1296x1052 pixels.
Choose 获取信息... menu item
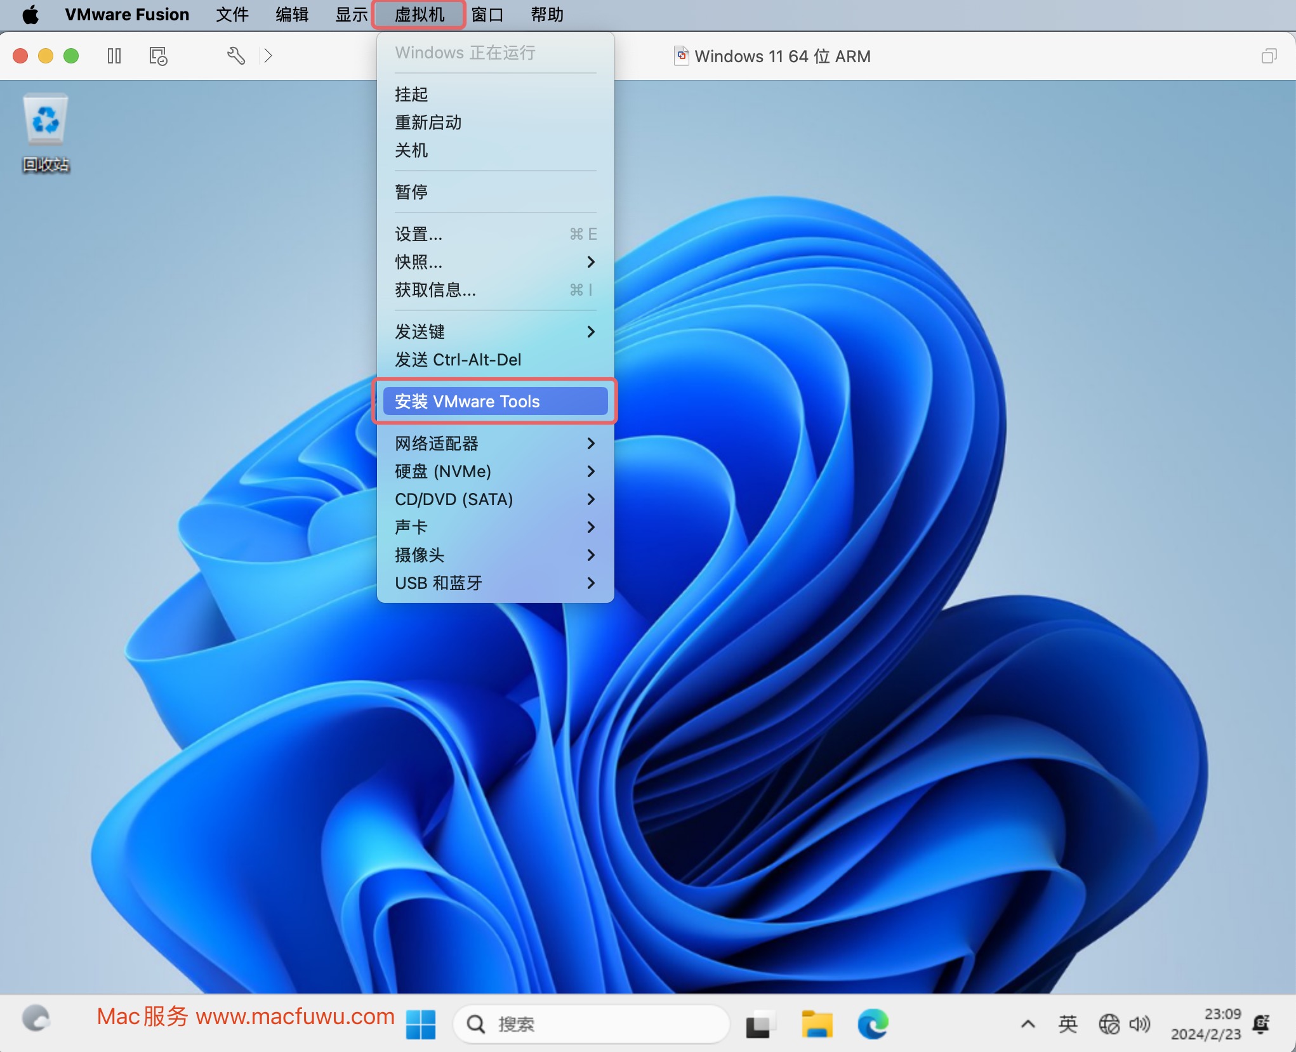click(495, 290)
